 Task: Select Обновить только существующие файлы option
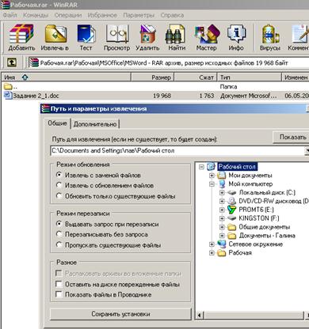[x=59, y=196]
